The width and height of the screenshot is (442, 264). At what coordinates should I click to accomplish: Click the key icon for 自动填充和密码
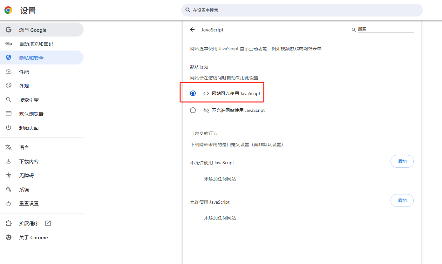coord(9,44)
